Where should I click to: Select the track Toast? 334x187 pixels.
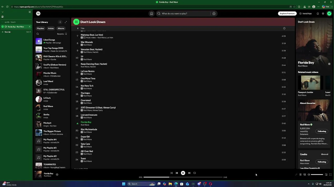click(x=83, y=158)
